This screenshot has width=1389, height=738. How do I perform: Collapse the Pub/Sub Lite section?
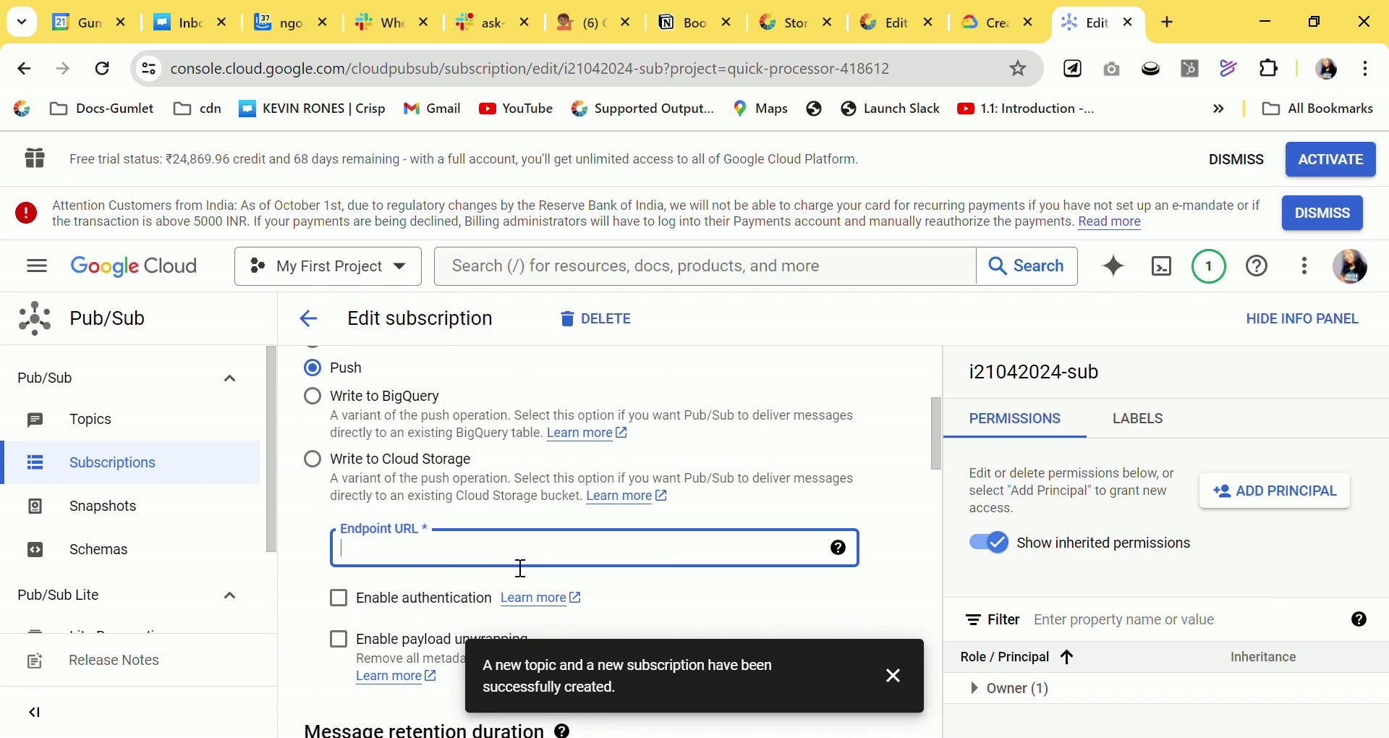point(229,595)
